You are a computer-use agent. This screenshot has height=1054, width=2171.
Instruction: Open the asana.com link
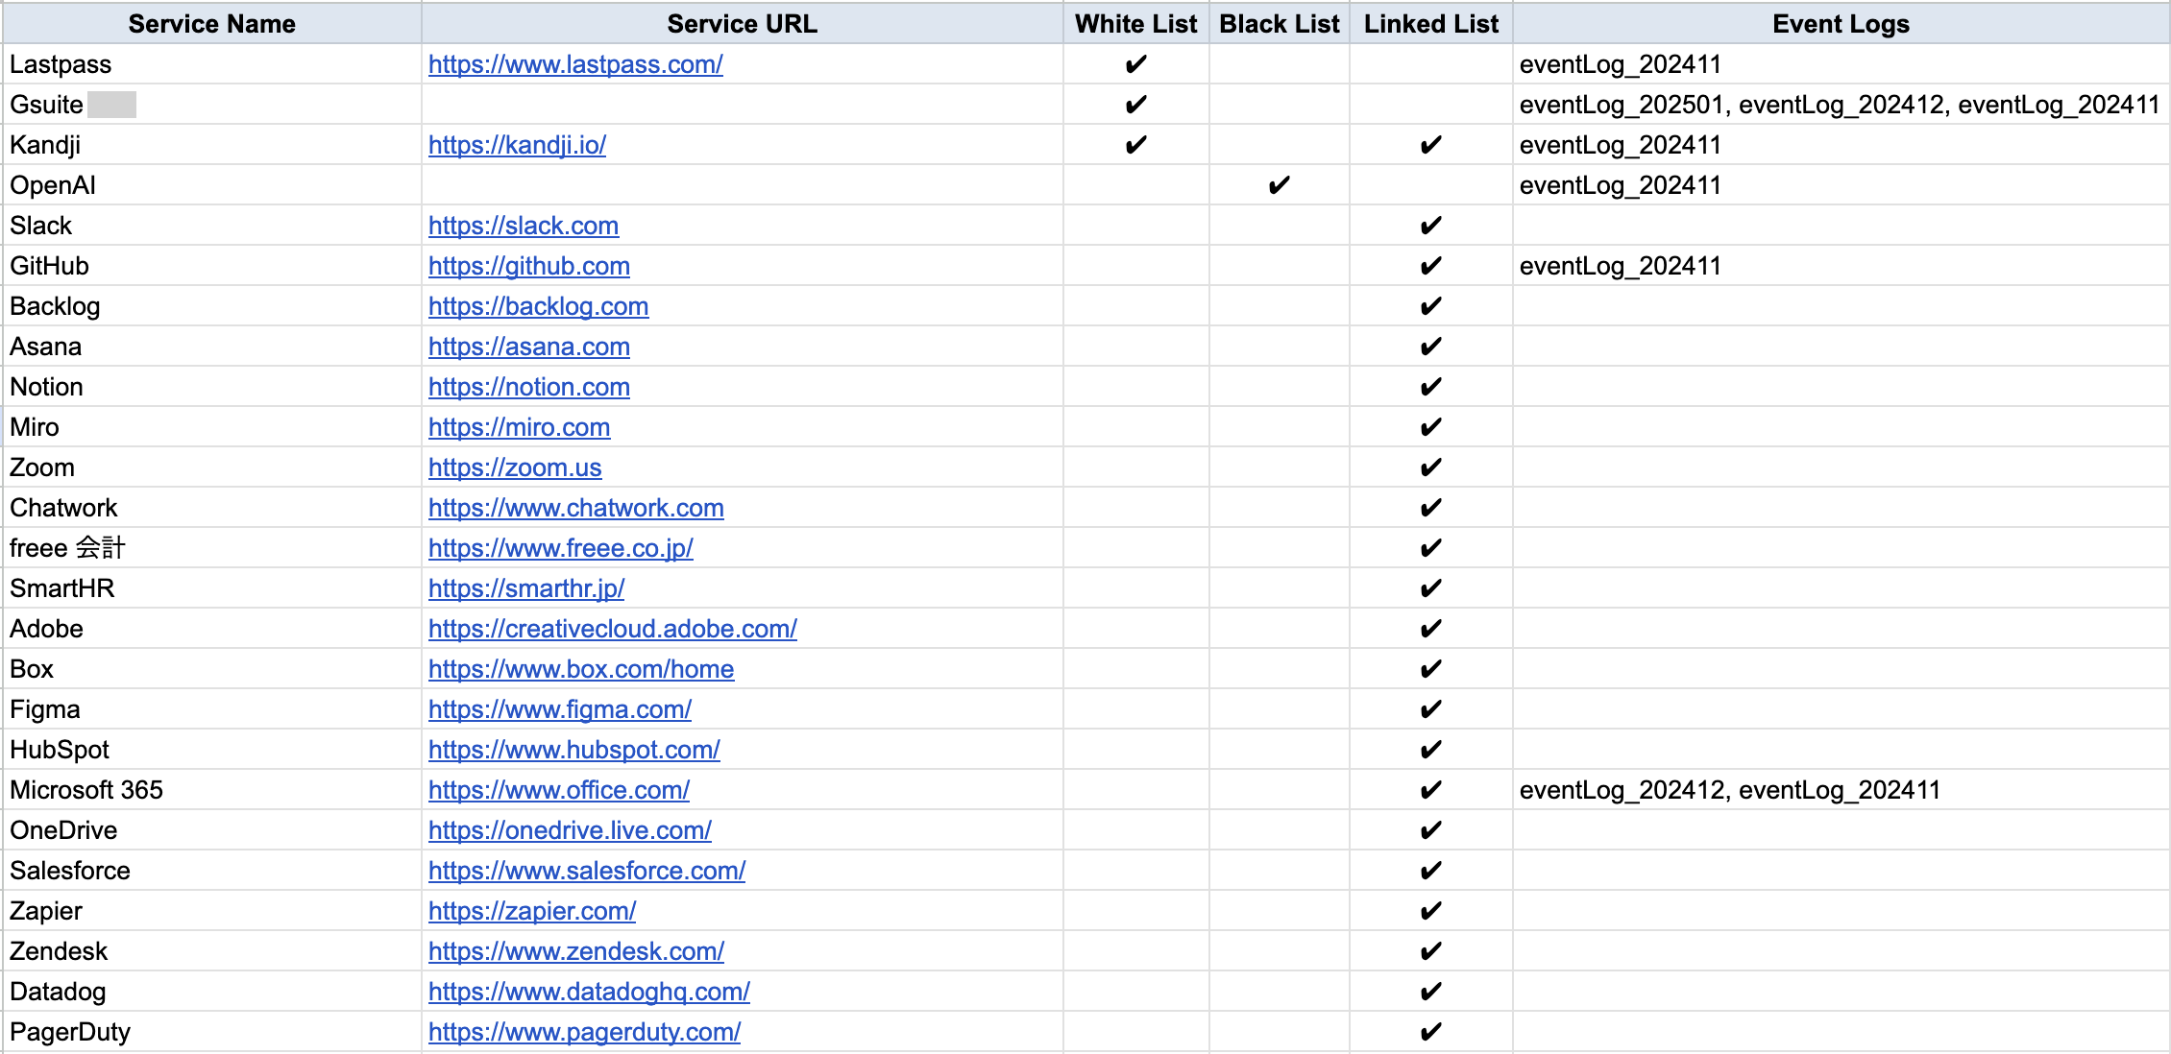pyautogui.click(x=529, y=347)
